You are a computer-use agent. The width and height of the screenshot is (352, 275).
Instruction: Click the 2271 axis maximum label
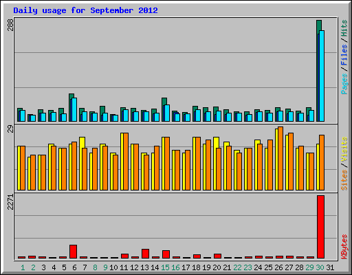(x=11, y=202)
